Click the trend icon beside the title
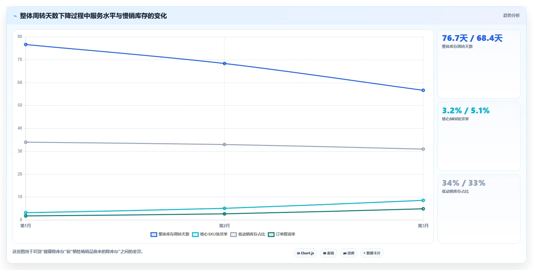This screenshot has width=533, height=270. click(15, 16)
